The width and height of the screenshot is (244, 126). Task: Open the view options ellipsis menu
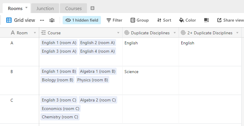tap(42, 20)
